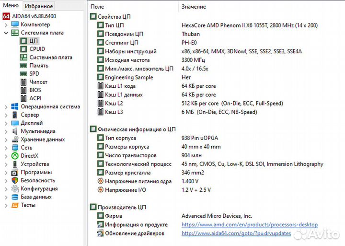
Task: Expand the Компьютер tree node
Action: coord(6,25)
